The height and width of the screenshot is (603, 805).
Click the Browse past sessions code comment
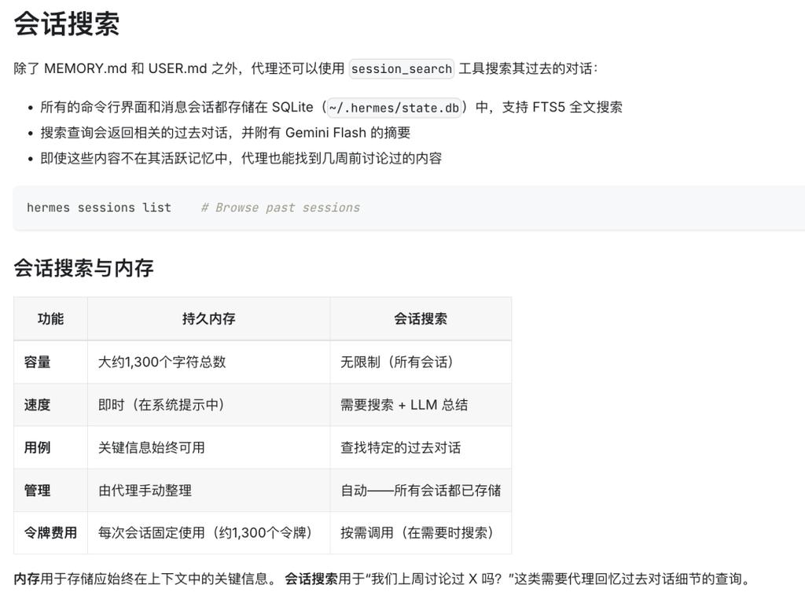[279, 208]
